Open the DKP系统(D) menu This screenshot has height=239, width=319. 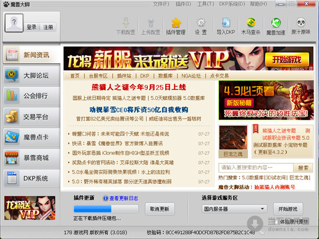point(232,4)
